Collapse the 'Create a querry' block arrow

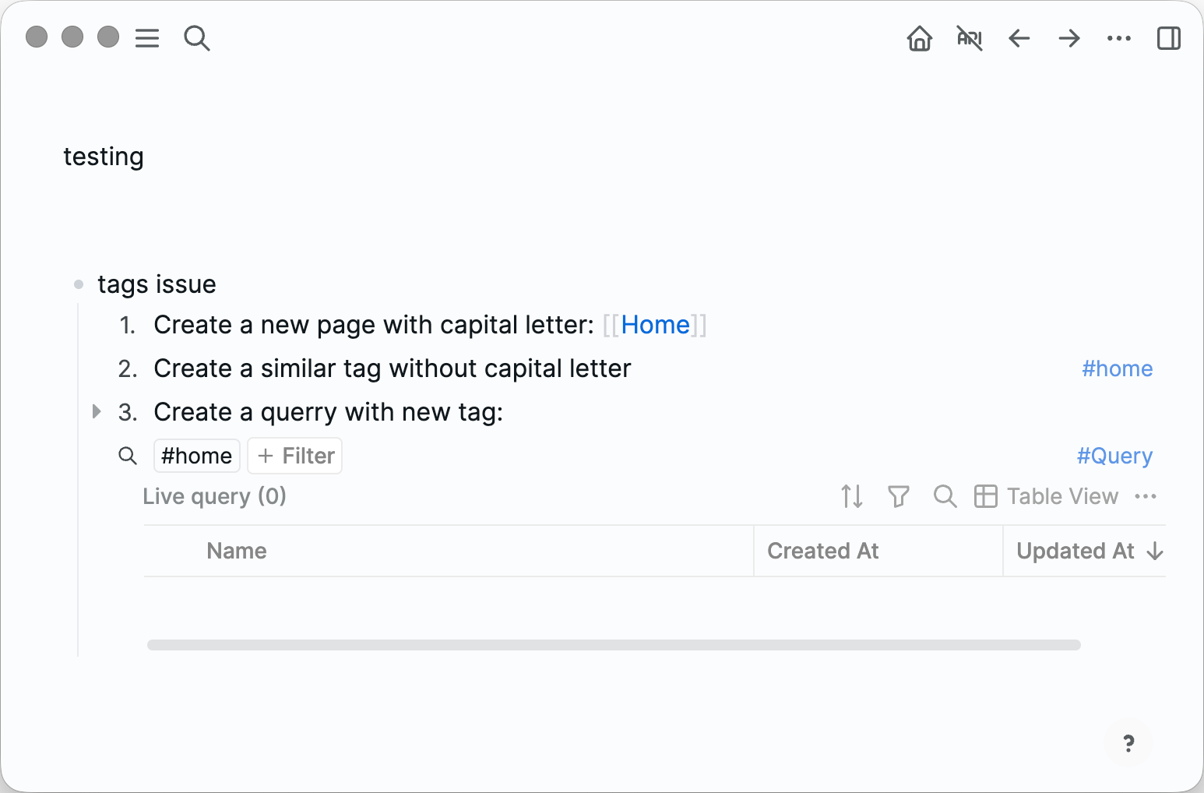(97, 411)
